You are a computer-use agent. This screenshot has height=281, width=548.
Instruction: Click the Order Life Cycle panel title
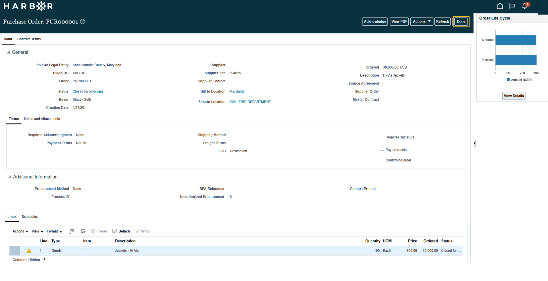[x=495, y=18]
